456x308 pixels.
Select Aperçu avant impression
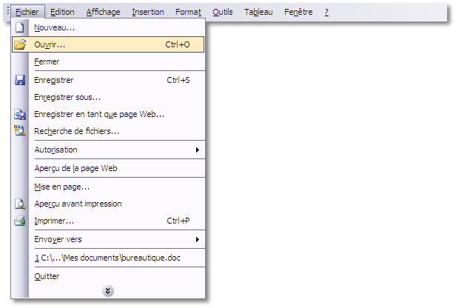(x=108, y=204)
